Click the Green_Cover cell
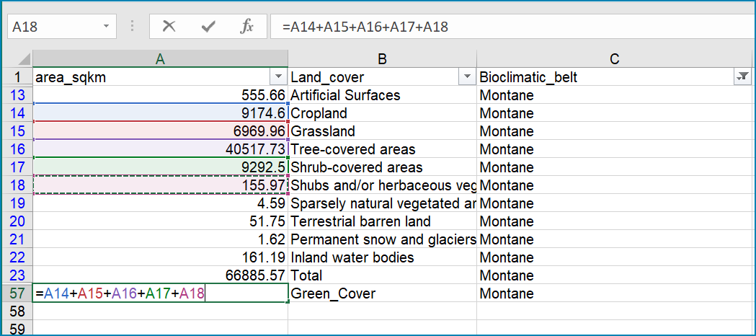The height and width of the screenshot is (336, 756). 383,293
